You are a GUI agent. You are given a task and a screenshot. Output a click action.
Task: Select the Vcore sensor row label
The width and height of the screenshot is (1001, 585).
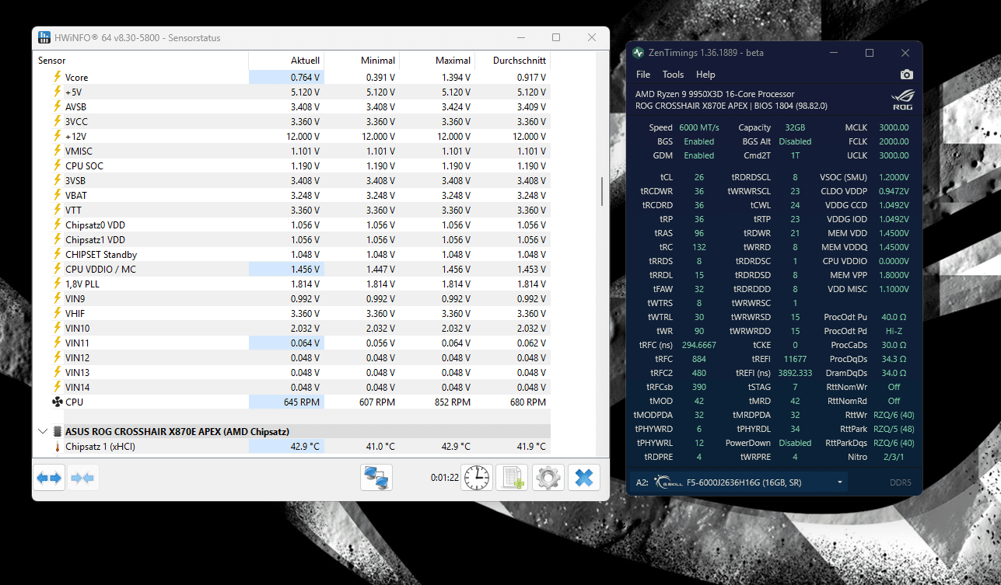click(76, 78)
